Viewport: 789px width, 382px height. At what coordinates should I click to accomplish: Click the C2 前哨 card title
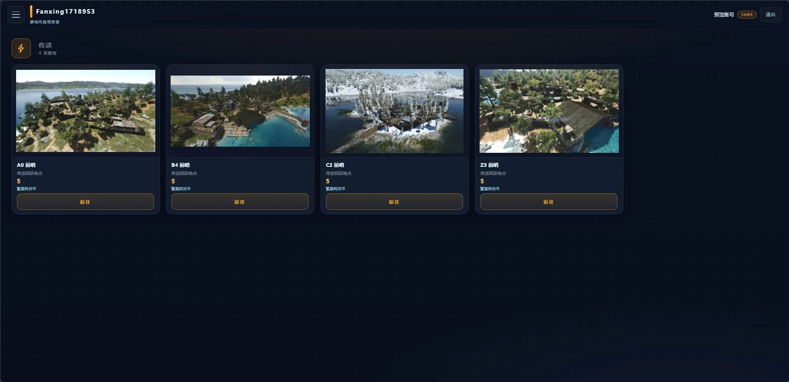click(x=335, y=165)
